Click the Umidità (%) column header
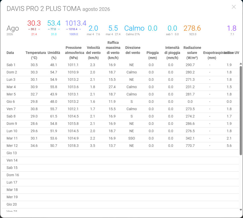The image size is (243, 218). coord(54,55)
